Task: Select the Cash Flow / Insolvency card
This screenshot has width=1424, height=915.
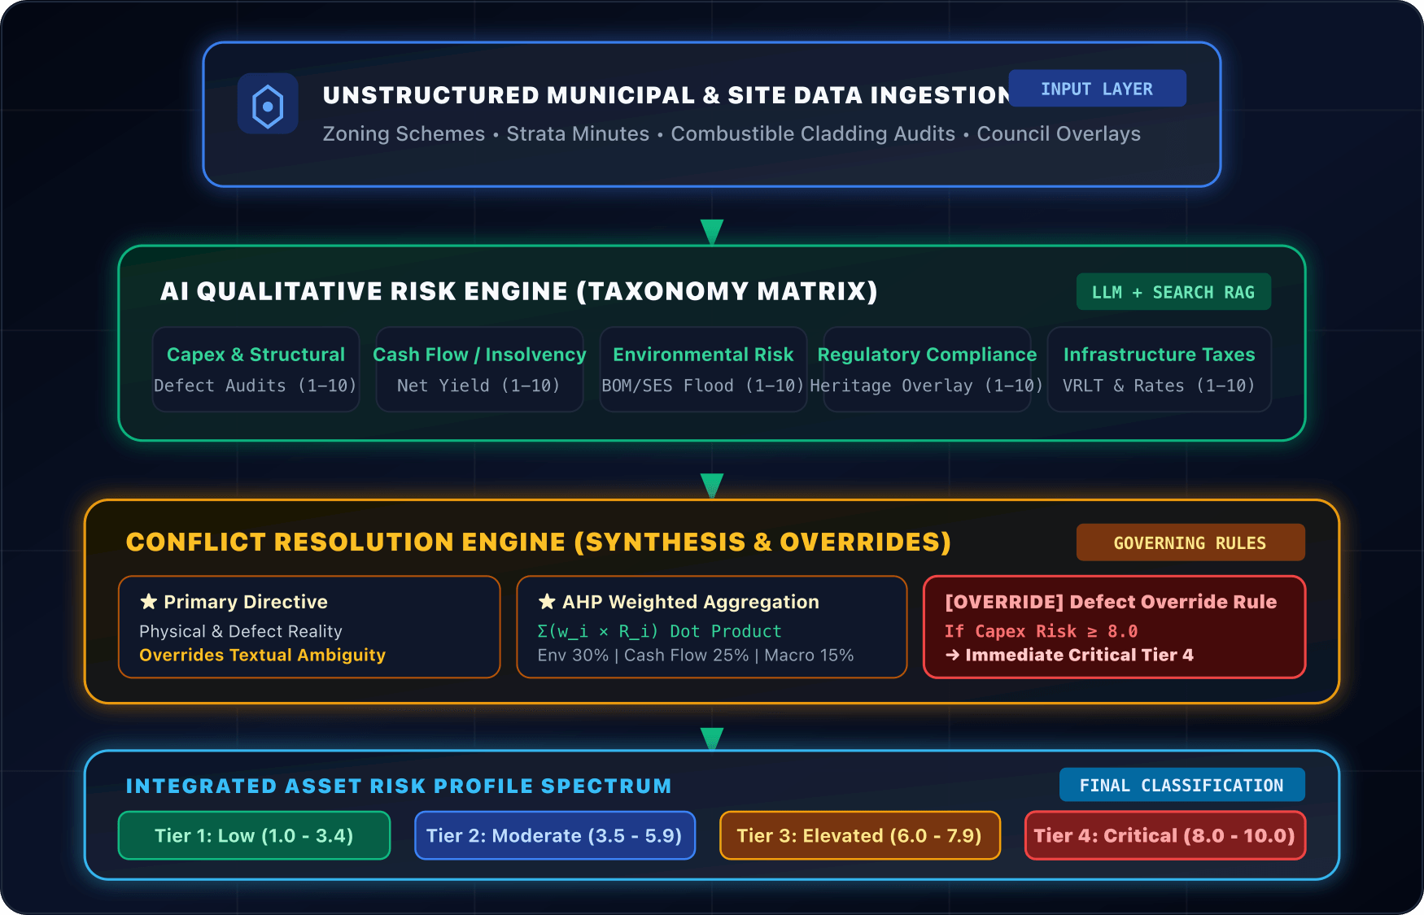Action: (479, 369)
